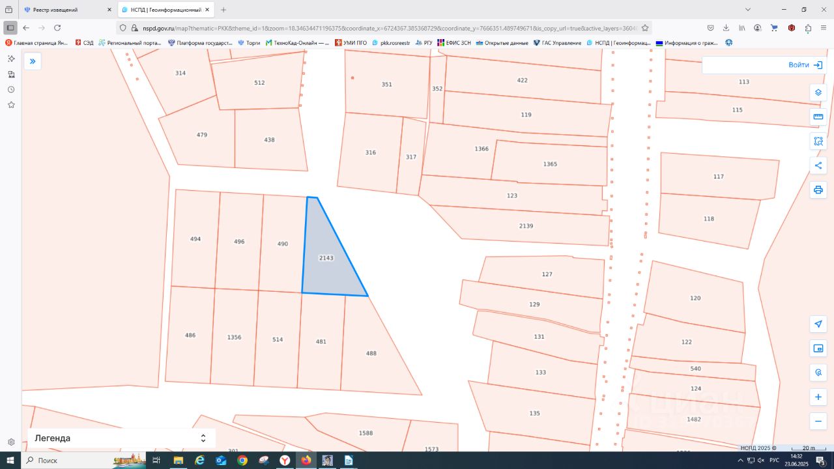Click parcel label 120
Viewport: 834px width, 469px height.
(x=695, y=298)
